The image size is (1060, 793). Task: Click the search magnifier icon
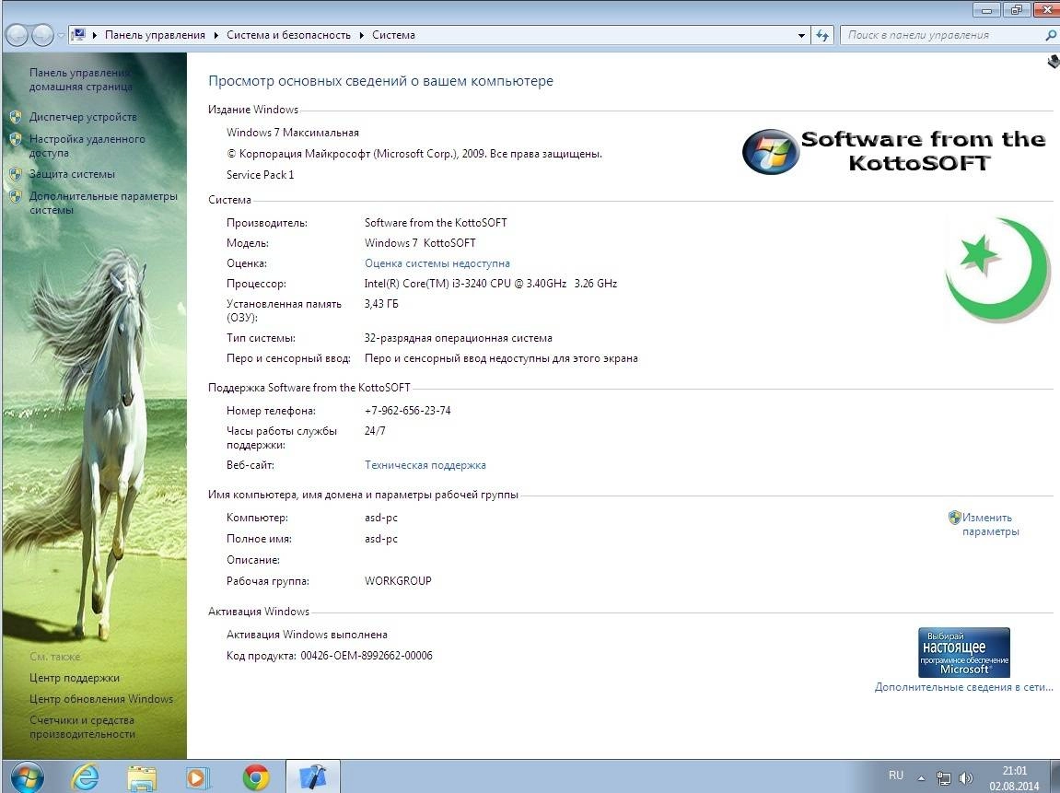(x=1050, y=35)
